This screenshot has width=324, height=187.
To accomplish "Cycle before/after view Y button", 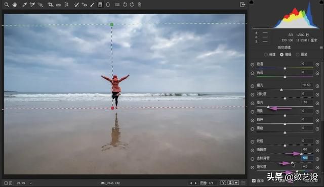I will (x=223, y=183).
